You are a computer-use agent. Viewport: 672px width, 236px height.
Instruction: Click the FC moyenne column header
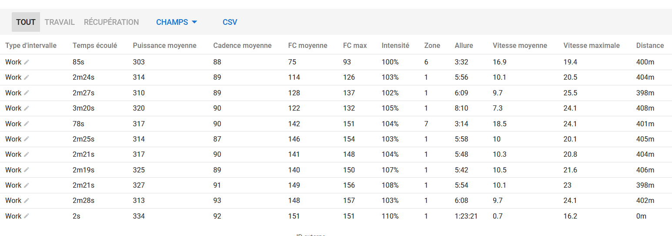(x=308, y=45)
